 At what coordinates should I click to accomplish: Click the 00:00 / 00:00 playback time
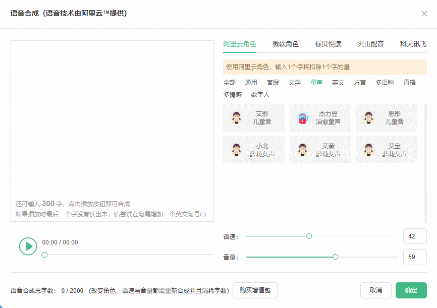click(60, 242)
